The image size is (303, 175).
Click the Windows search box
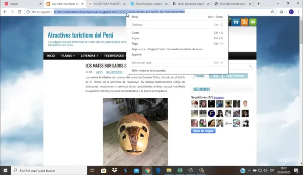tap(49, 170)
